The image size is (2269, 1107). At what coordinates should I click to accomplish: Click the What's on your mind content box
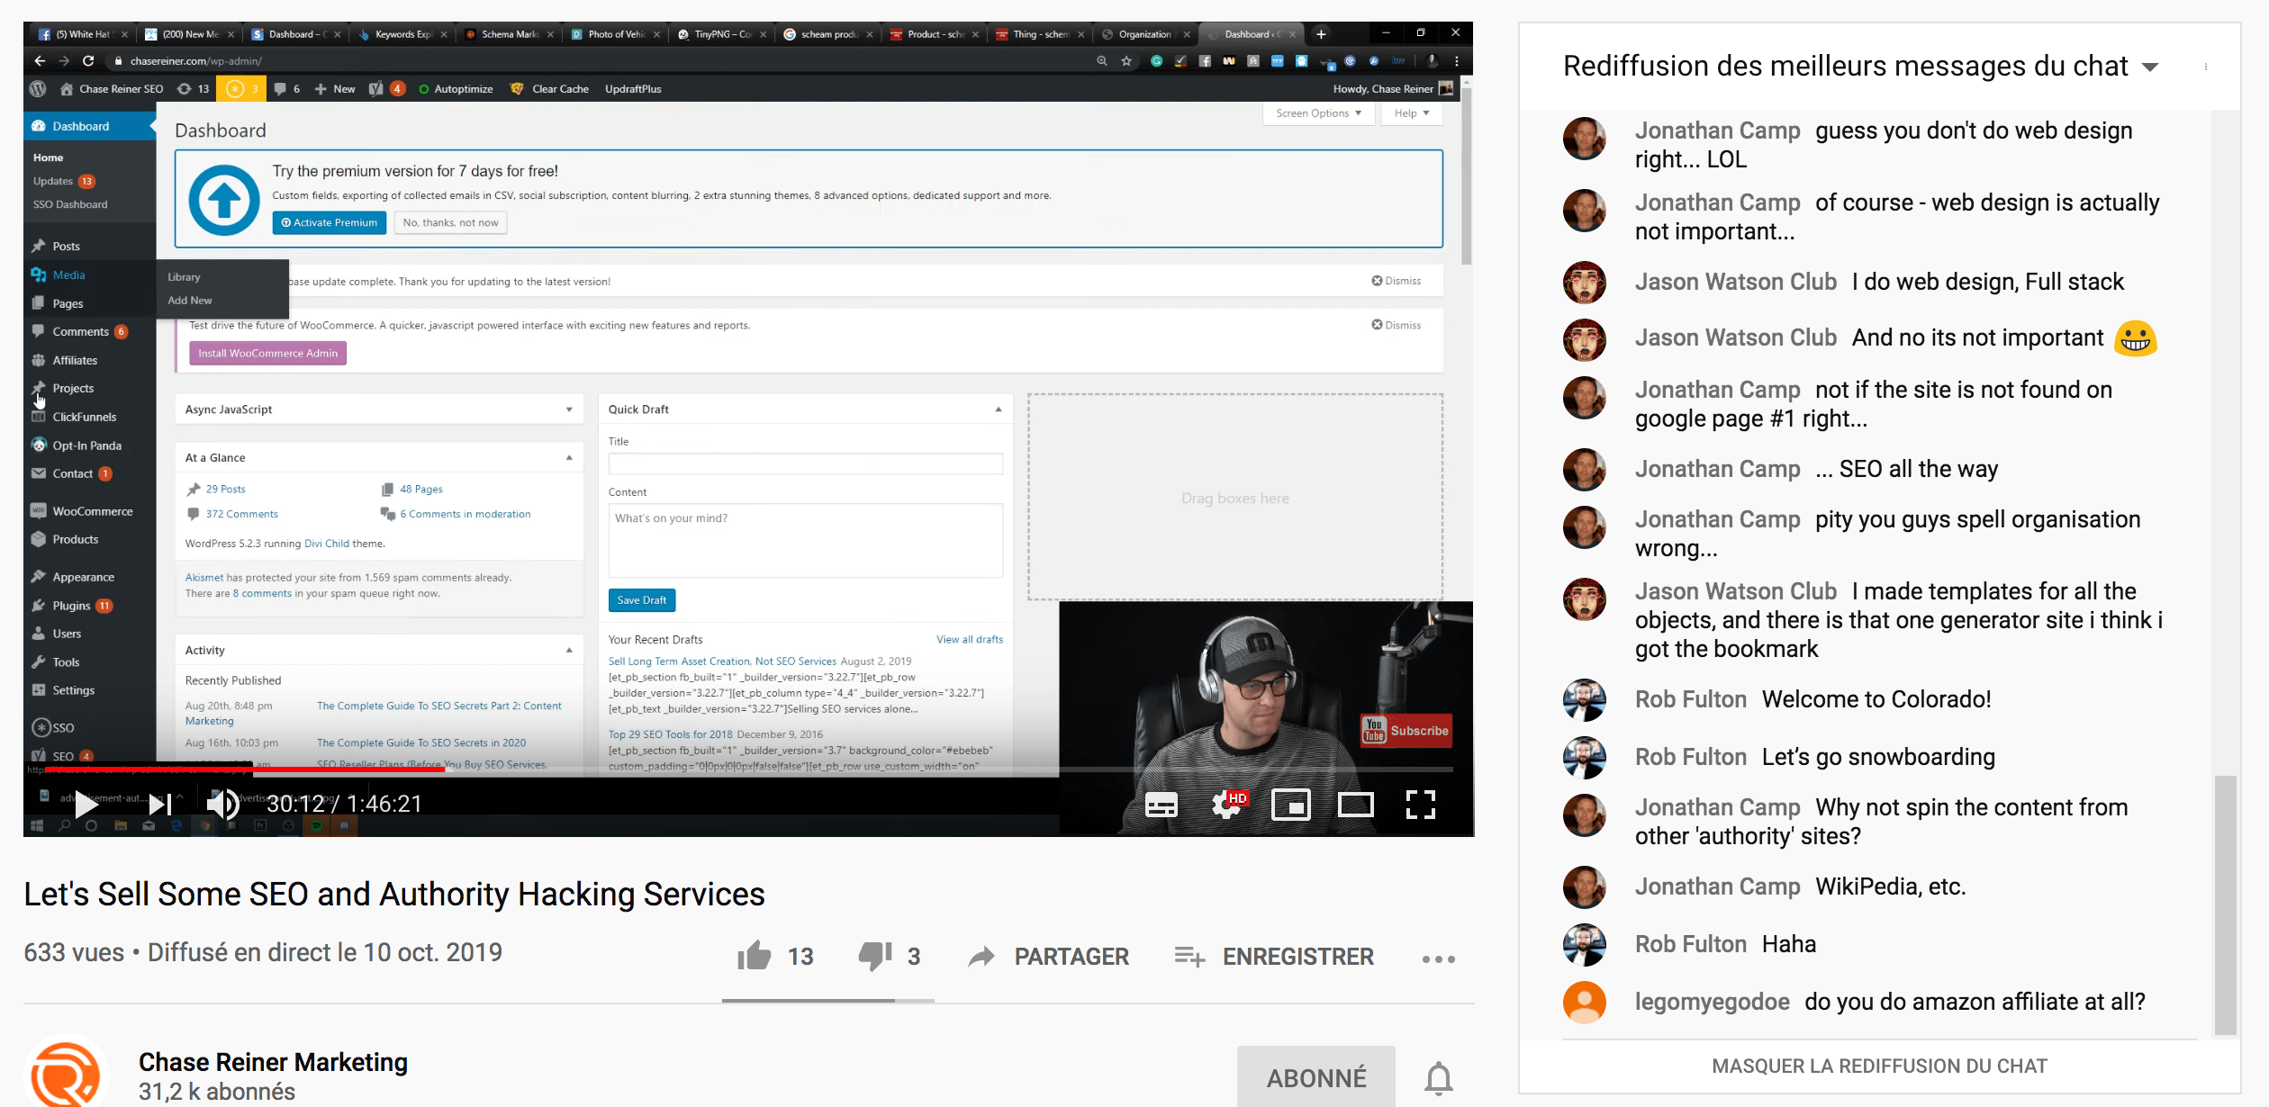(x=806, y=540)
